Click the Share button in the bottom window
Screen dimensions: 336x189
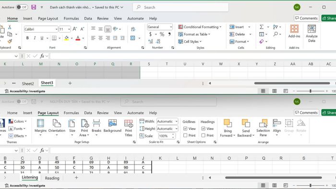coord(329,113)
